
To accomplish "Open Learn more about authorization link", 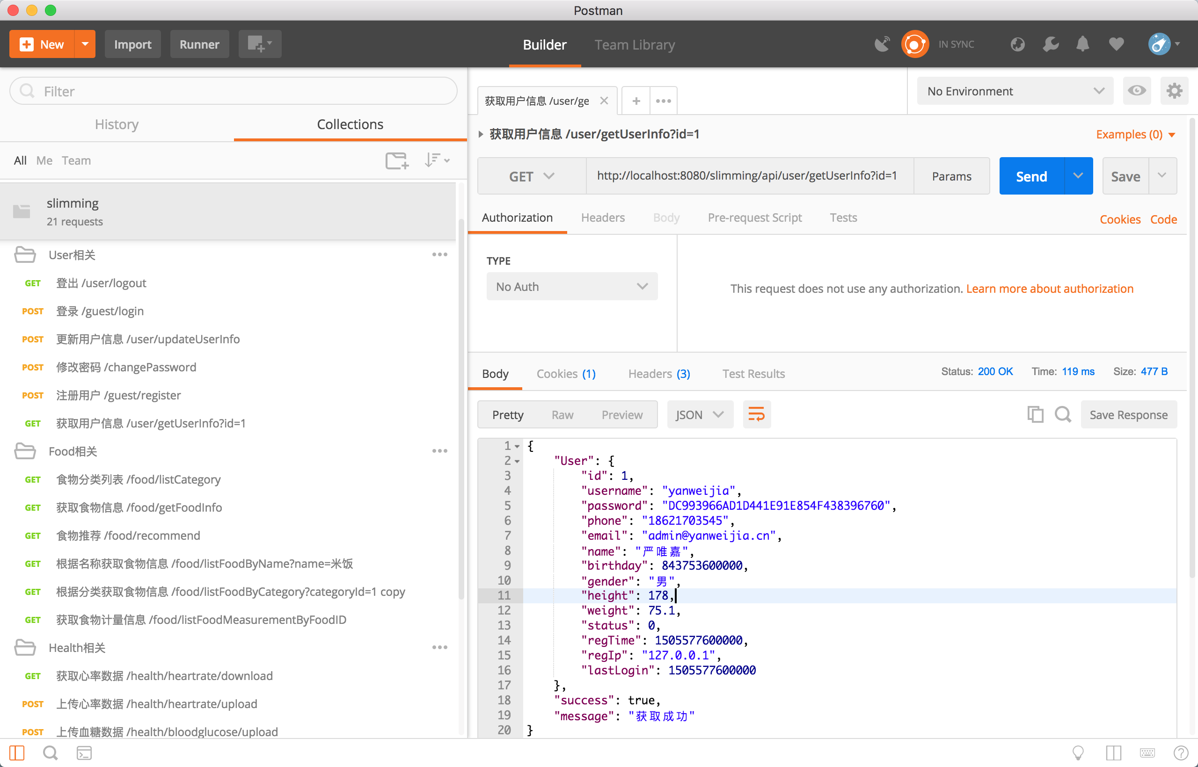I will [x=1050, y=289].
